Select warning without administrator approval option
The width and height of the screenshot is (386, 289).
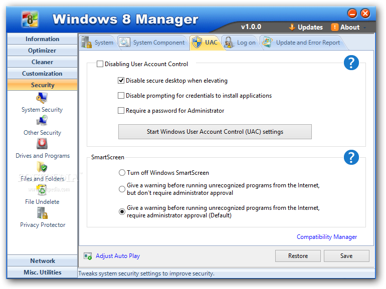[x=122, y=189]
